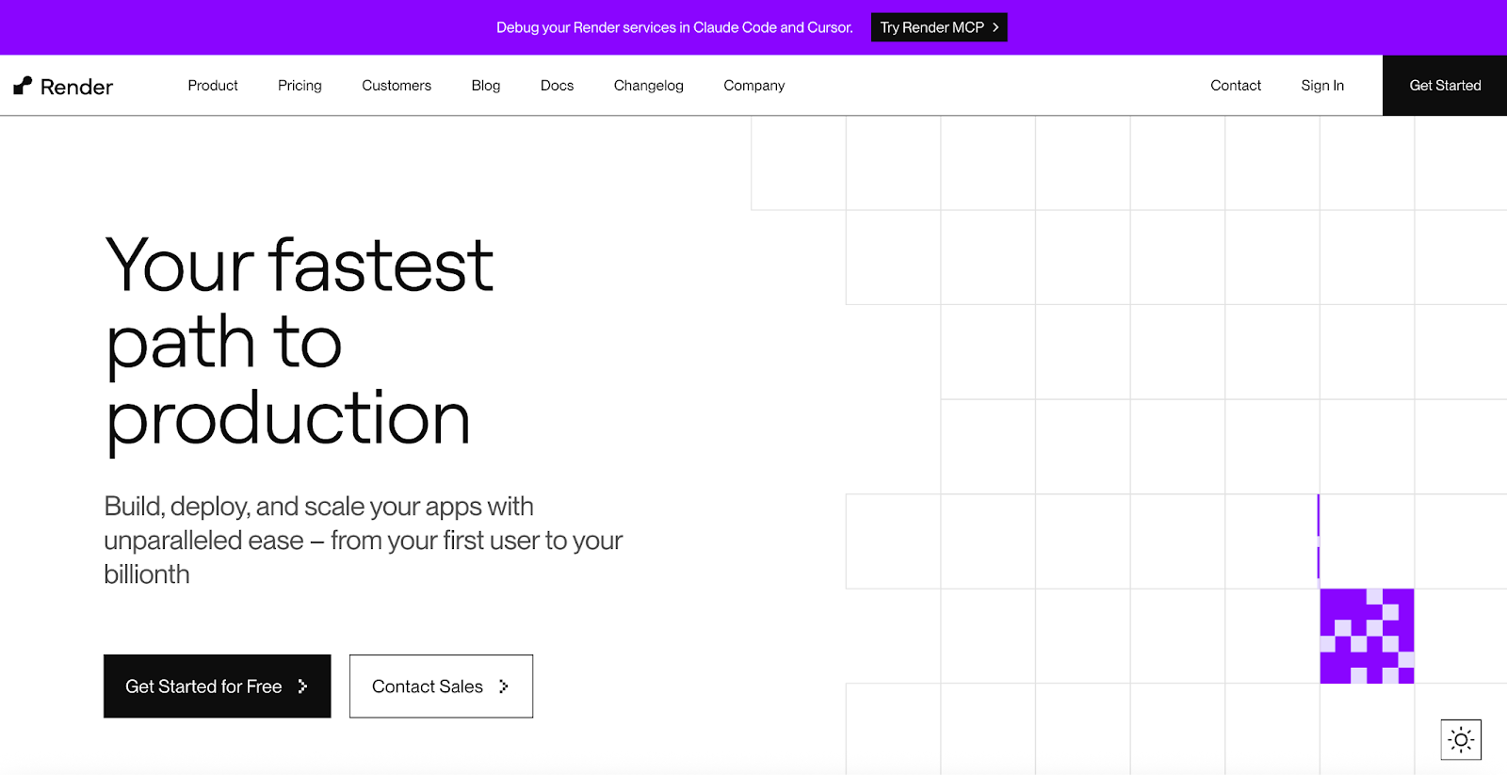
Task: Click the chevron arrow on Try Render MCP
Action: coord(995,27)
